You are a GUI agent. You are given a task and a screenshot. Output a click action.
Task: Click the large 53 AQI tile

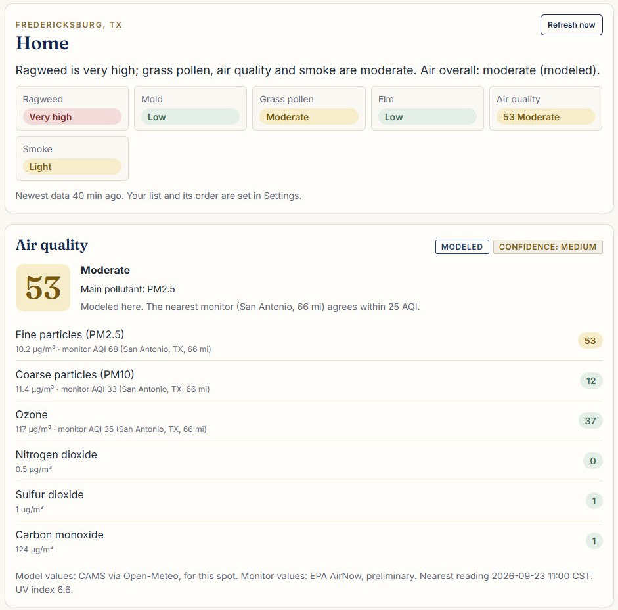[43, 288]
